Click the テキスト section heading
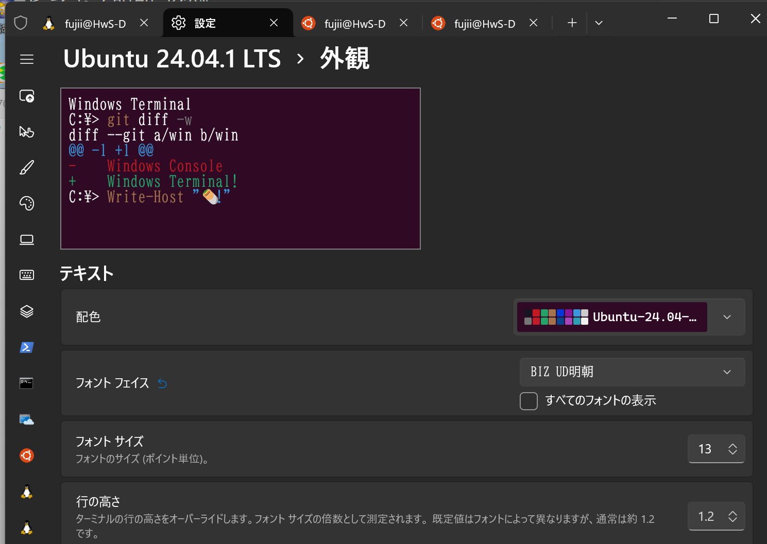 pyautogui.click(x=87, y=273)
